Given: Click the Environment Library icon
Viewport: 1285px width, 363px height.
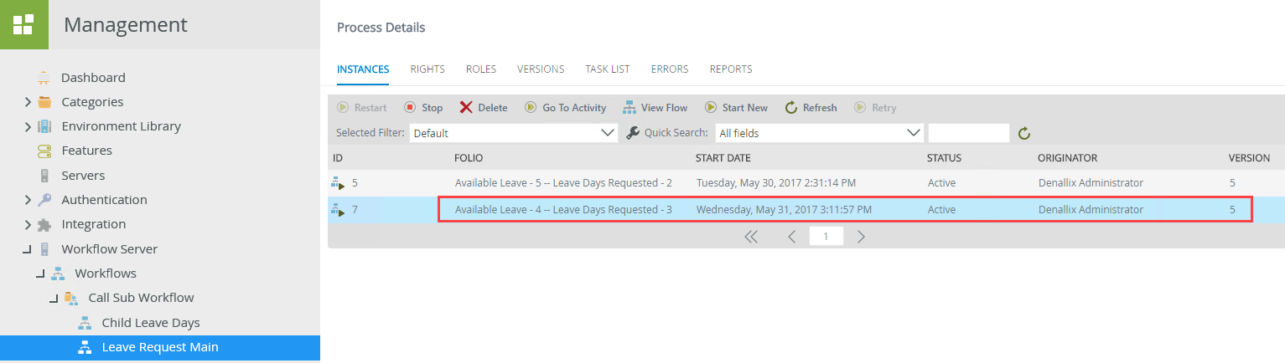Looking at the screenshot, I should click(x=44, y=126).
